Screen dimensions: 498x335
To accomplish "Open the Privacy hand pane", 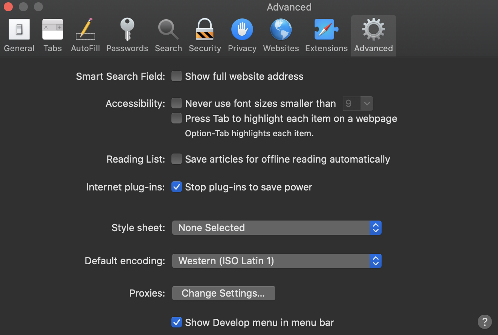I will [x=242, y=36].
